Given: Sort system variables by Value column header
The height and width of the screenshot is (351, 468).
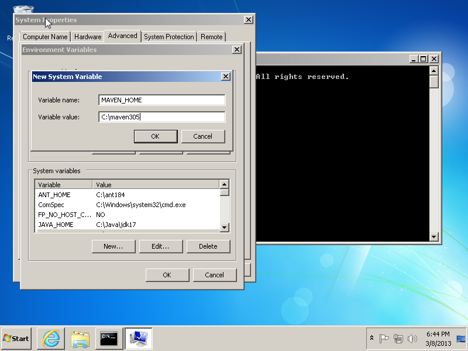Looking at the screenshot, I should (x=156, y=184).
